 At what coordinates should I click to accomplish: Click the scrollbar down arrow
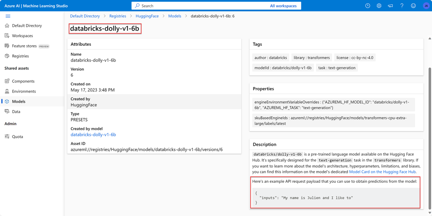(x=429, y=213)
